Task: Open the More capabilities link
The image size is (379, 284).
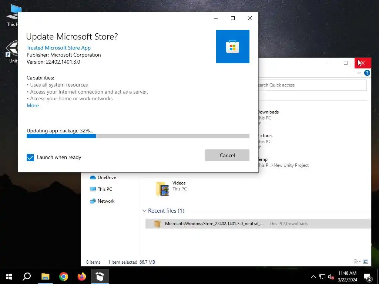Action: (x=33, y=105)
